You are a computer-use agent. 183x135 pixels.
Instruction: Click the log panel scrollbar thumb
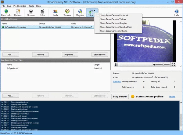point(181,121)
